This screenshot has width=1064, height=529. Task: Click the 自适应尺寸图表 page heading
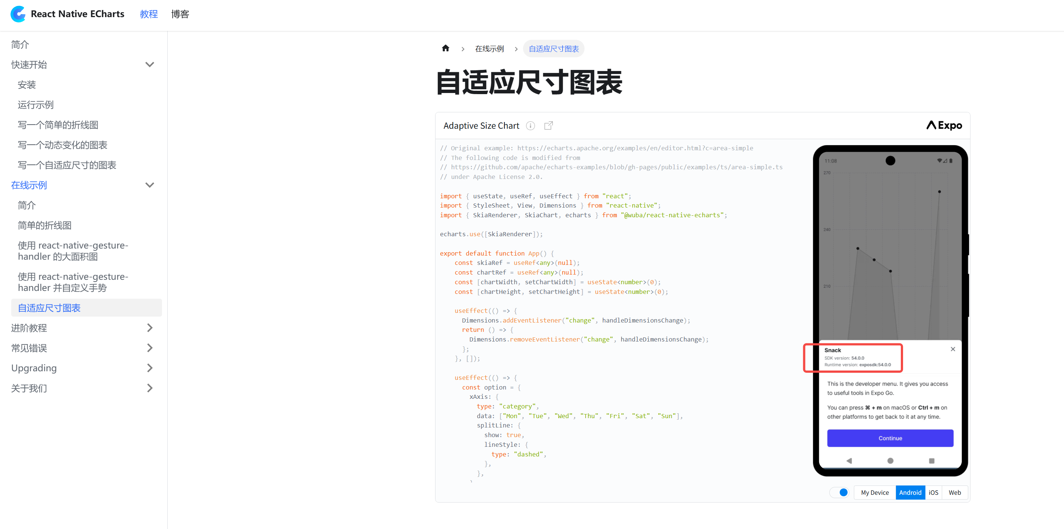click(x=529, y=83)
